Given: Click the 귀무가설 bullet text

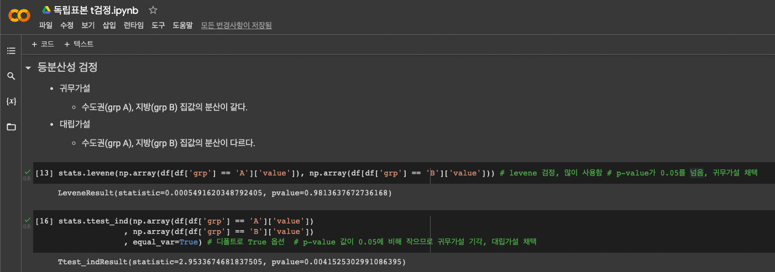Looking at the screenshot, I should coord(75,88).
